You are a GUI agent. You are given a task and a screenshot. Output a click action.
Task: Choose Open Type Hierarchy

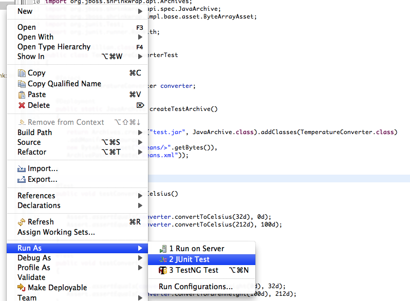[x=54, y=47]
